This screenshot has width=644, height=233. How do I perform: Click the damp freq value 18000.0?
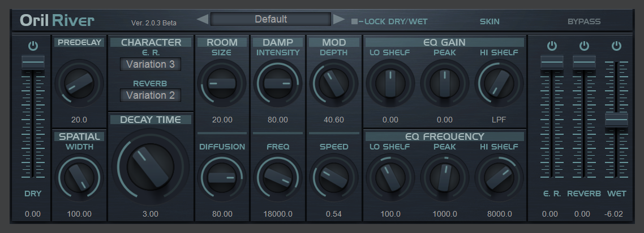coord(278,214)
